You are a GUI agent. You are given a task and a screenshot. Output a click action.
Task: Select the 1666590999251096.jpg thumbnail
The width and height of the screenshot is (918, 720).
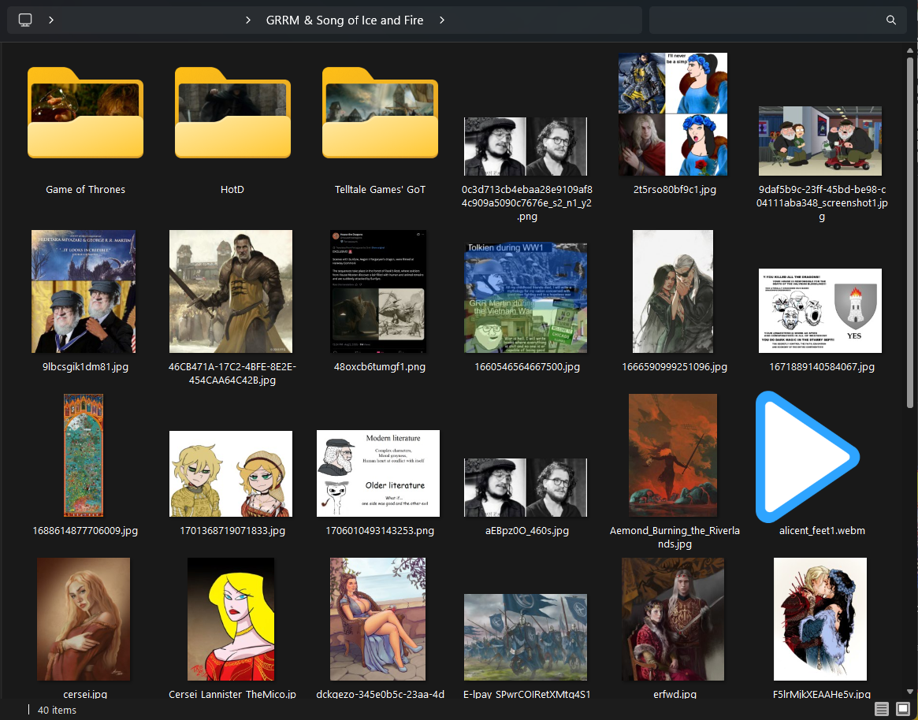click(x=673, y=291)
